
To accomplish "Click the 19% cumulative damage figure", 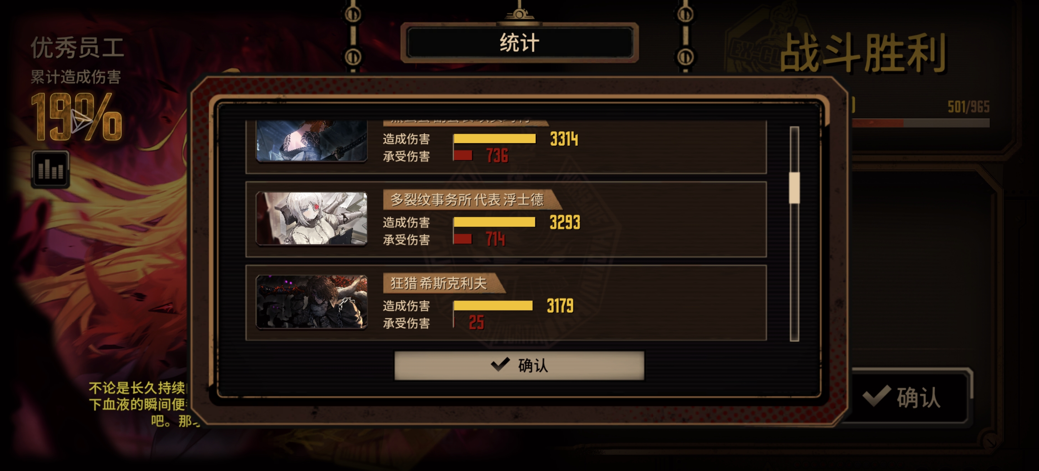I will coord(77,117).
